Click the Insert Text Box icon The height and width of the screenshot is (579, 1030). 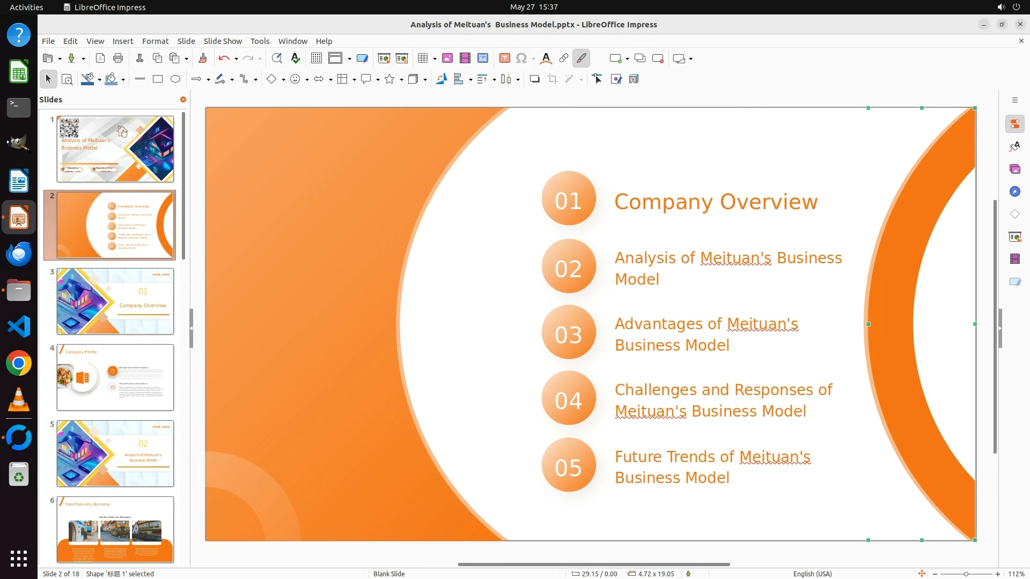tap(504, 58)
